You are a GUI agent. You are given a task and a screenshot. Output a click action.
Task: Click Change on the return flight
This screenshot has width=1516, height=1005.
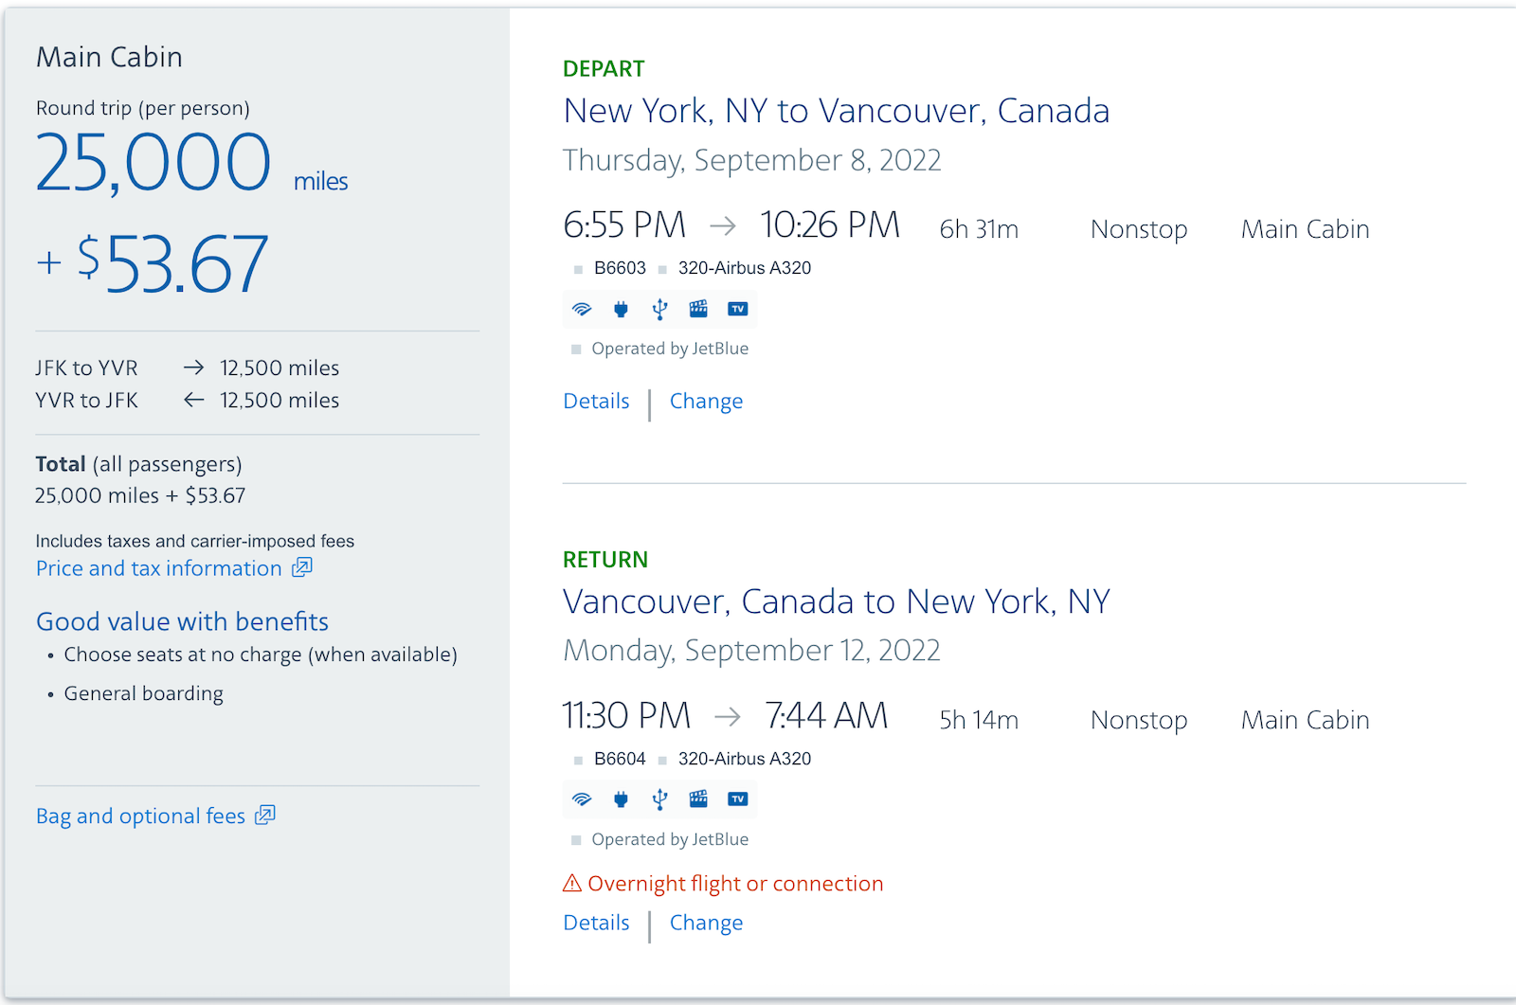706,922
